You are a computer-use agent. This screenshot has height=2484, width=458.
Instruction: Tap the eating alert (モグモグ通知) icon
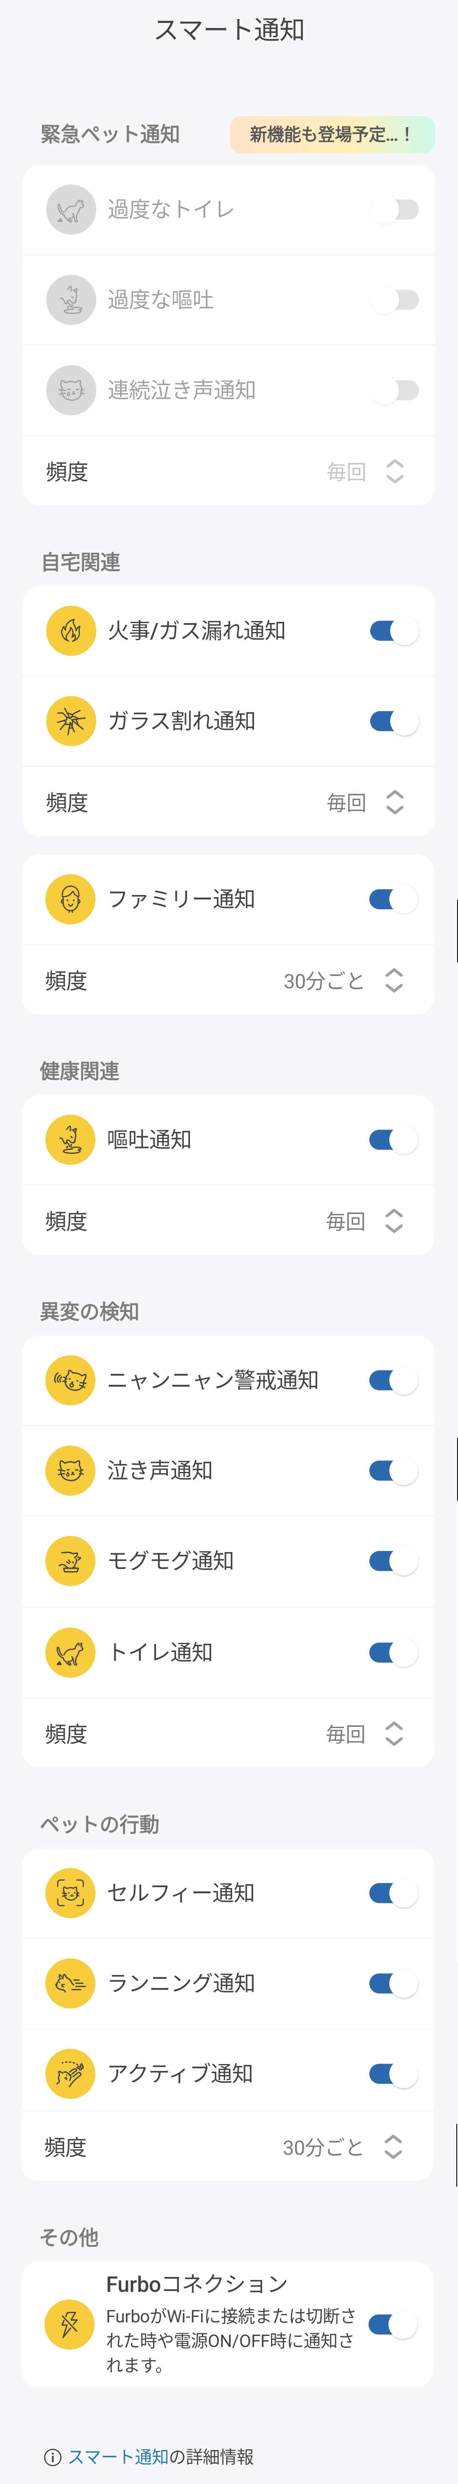coord(70,1561)
